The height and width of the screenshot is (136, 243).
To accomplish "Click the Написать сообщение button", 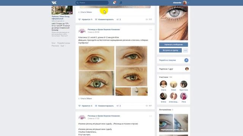I will [174, 45].
